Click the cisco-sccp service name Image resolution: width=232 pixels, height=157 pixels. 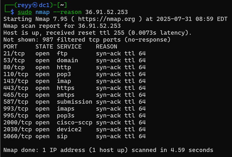tap(74, 122)
